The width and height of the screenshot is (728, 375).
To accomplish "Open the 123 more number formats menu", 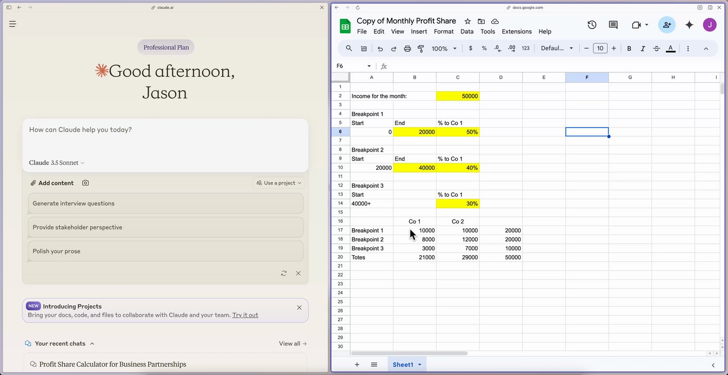I will (525, 48).
